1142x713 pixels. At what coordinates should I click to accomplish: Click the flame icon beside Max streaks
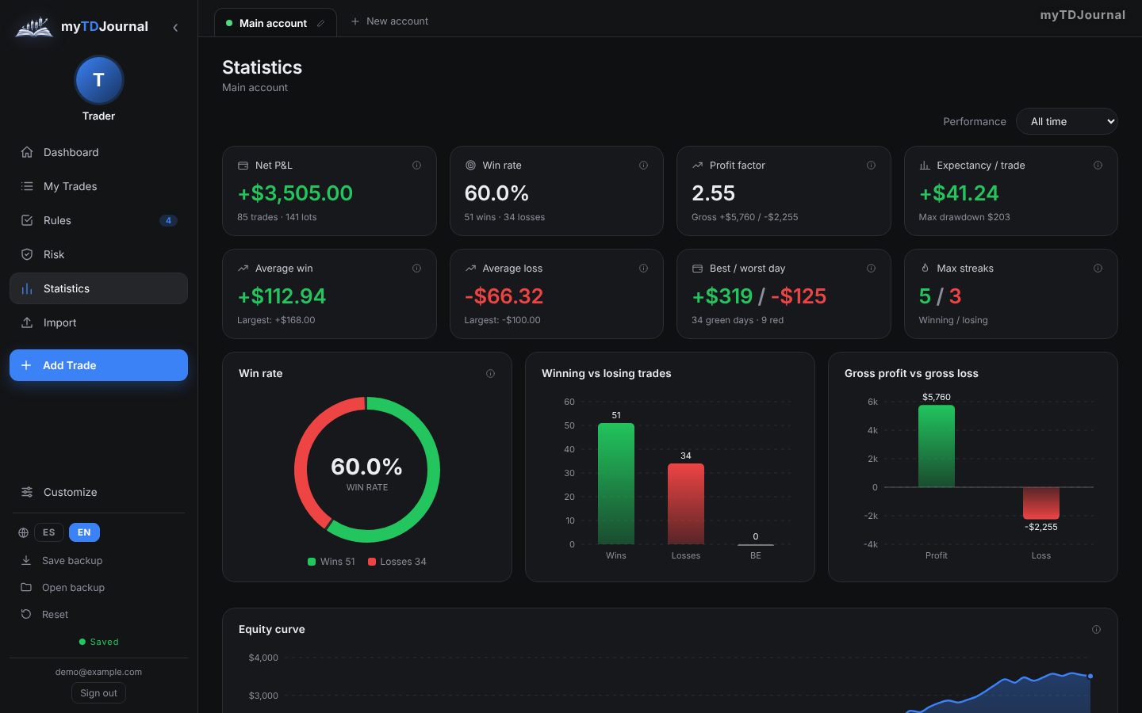coord(925,269)
